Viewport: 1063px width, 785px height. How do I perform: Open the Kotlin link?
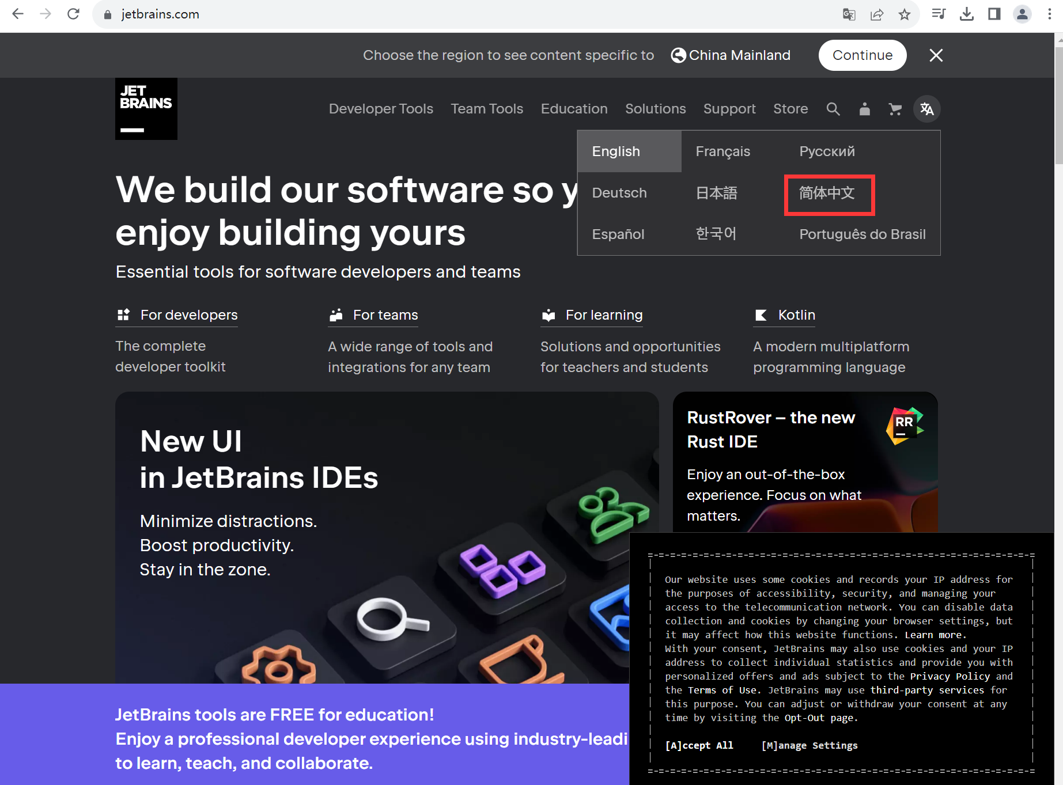(797, 315)
